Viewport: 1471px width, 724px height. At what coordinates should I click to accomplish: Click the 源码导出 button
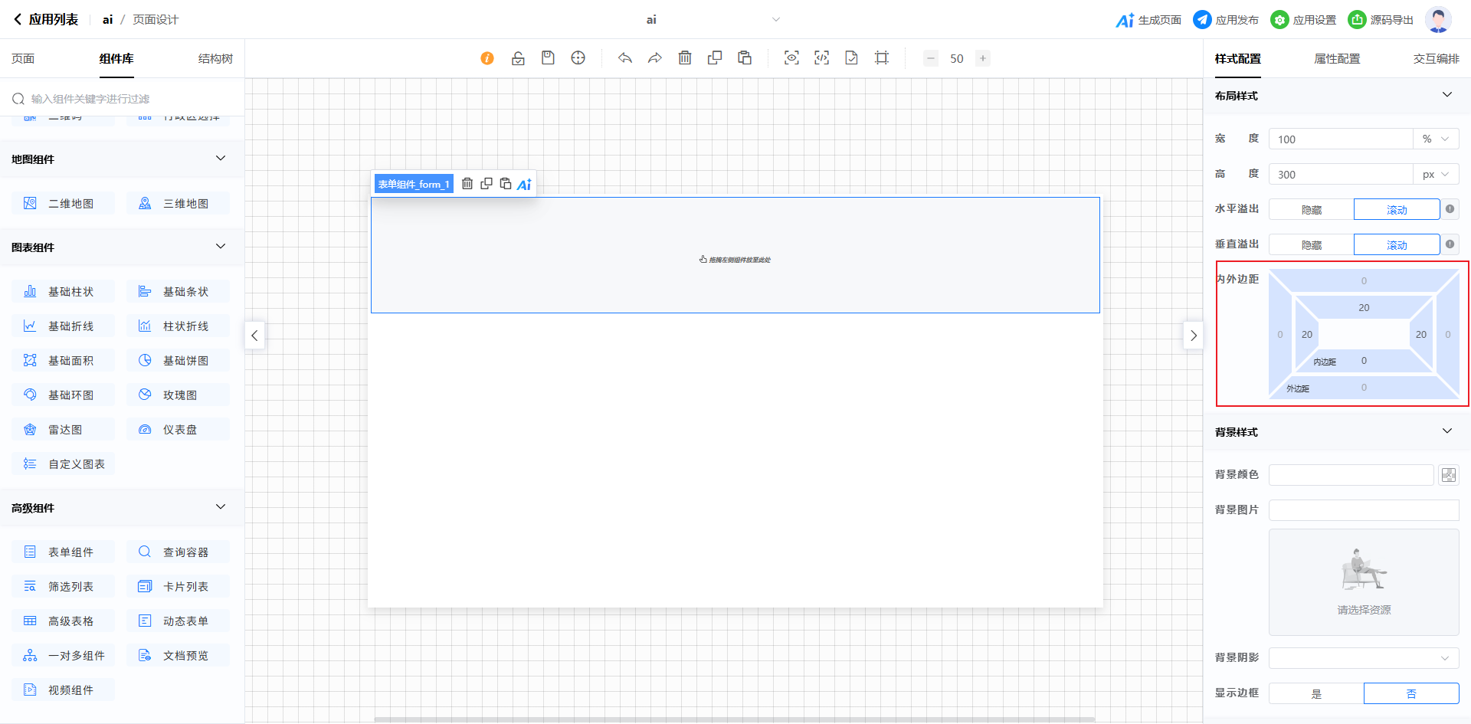click(x=1381, y=20)
